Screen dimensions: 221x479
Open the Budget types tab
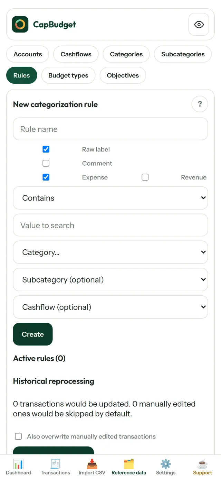68,75
